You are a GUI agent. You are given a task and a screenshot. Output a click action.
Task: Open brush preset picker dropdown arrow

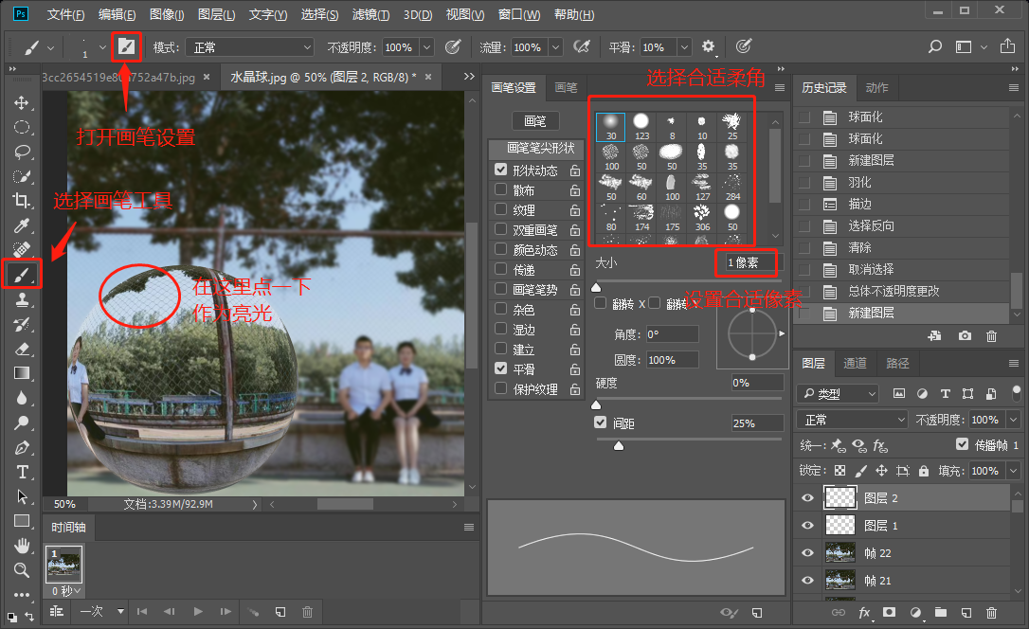coord(102,47)
